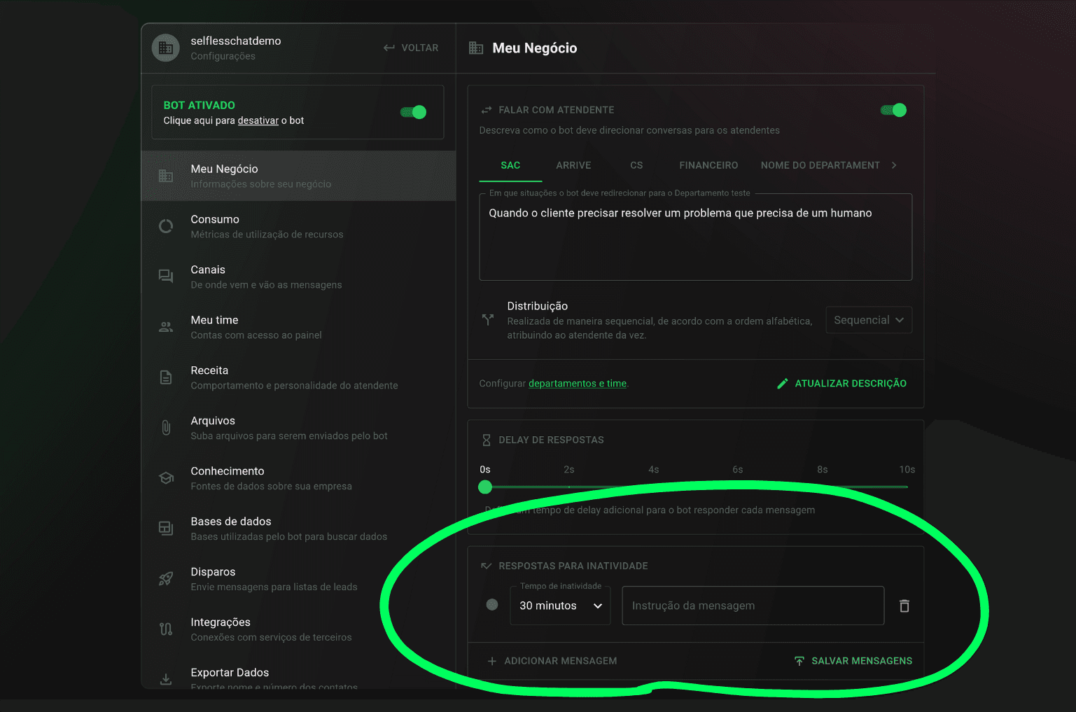Viewport: 1076px width, 712px height.
Task: Click ATUALIZAR DESCRIÇÃO button
Action: [841, 384]
